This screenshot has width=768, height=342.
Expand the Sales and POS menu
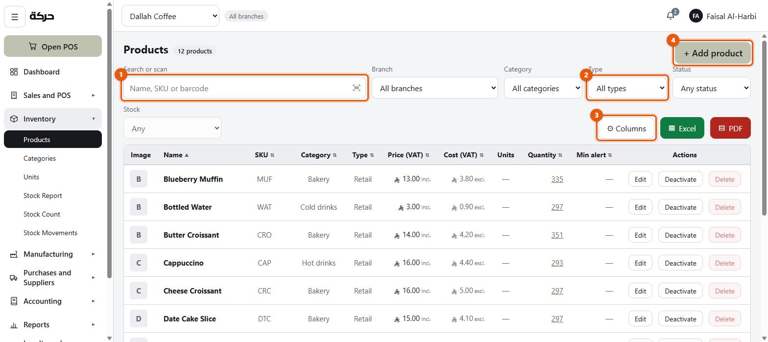tap(53, 96)
